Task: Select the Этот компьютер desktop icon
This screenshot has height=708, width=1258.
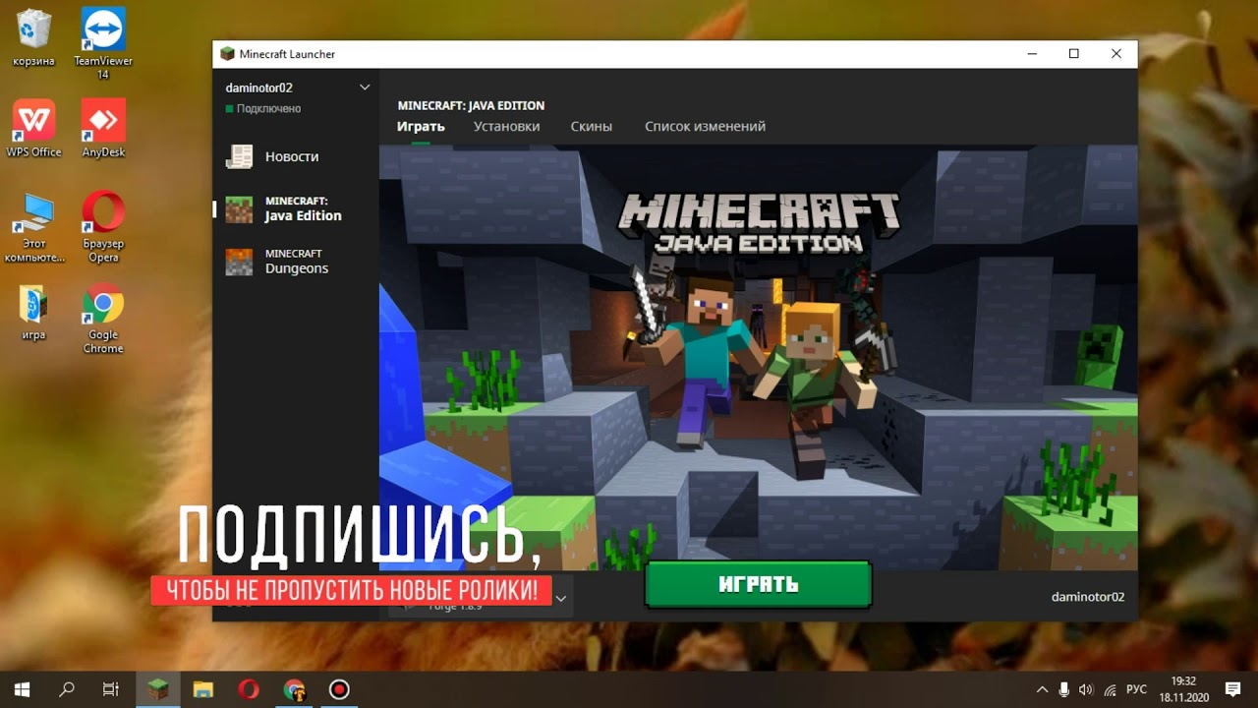Action: point(33,226)
